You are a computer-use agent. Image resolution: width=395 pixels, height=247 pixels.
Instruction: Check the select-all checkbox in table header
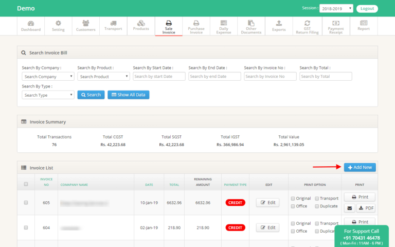point(26,184)
